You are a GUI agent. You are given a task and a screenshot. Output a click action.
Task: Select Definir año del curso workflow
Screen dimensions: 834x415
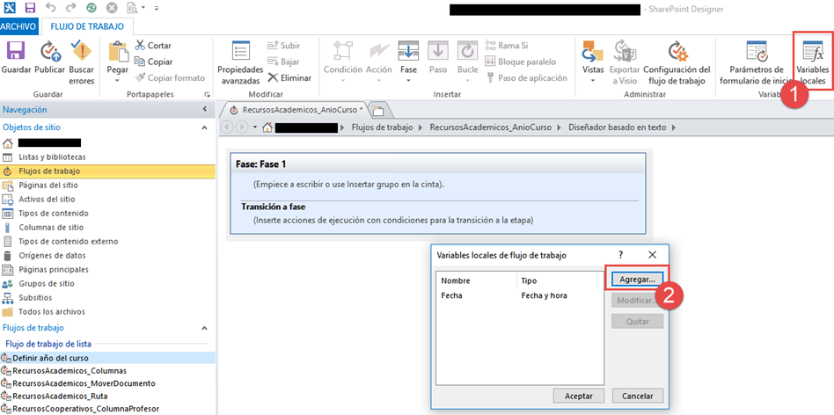click(108, 358)
